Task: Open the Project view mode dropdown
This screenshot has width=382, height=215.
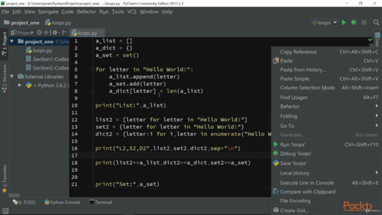Action: click(x=22, y=33)
